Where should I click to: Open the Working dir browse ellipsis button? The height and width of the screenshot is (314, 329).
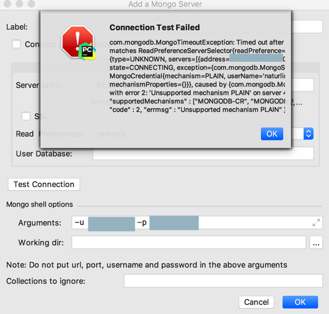(x=316, y=242)
